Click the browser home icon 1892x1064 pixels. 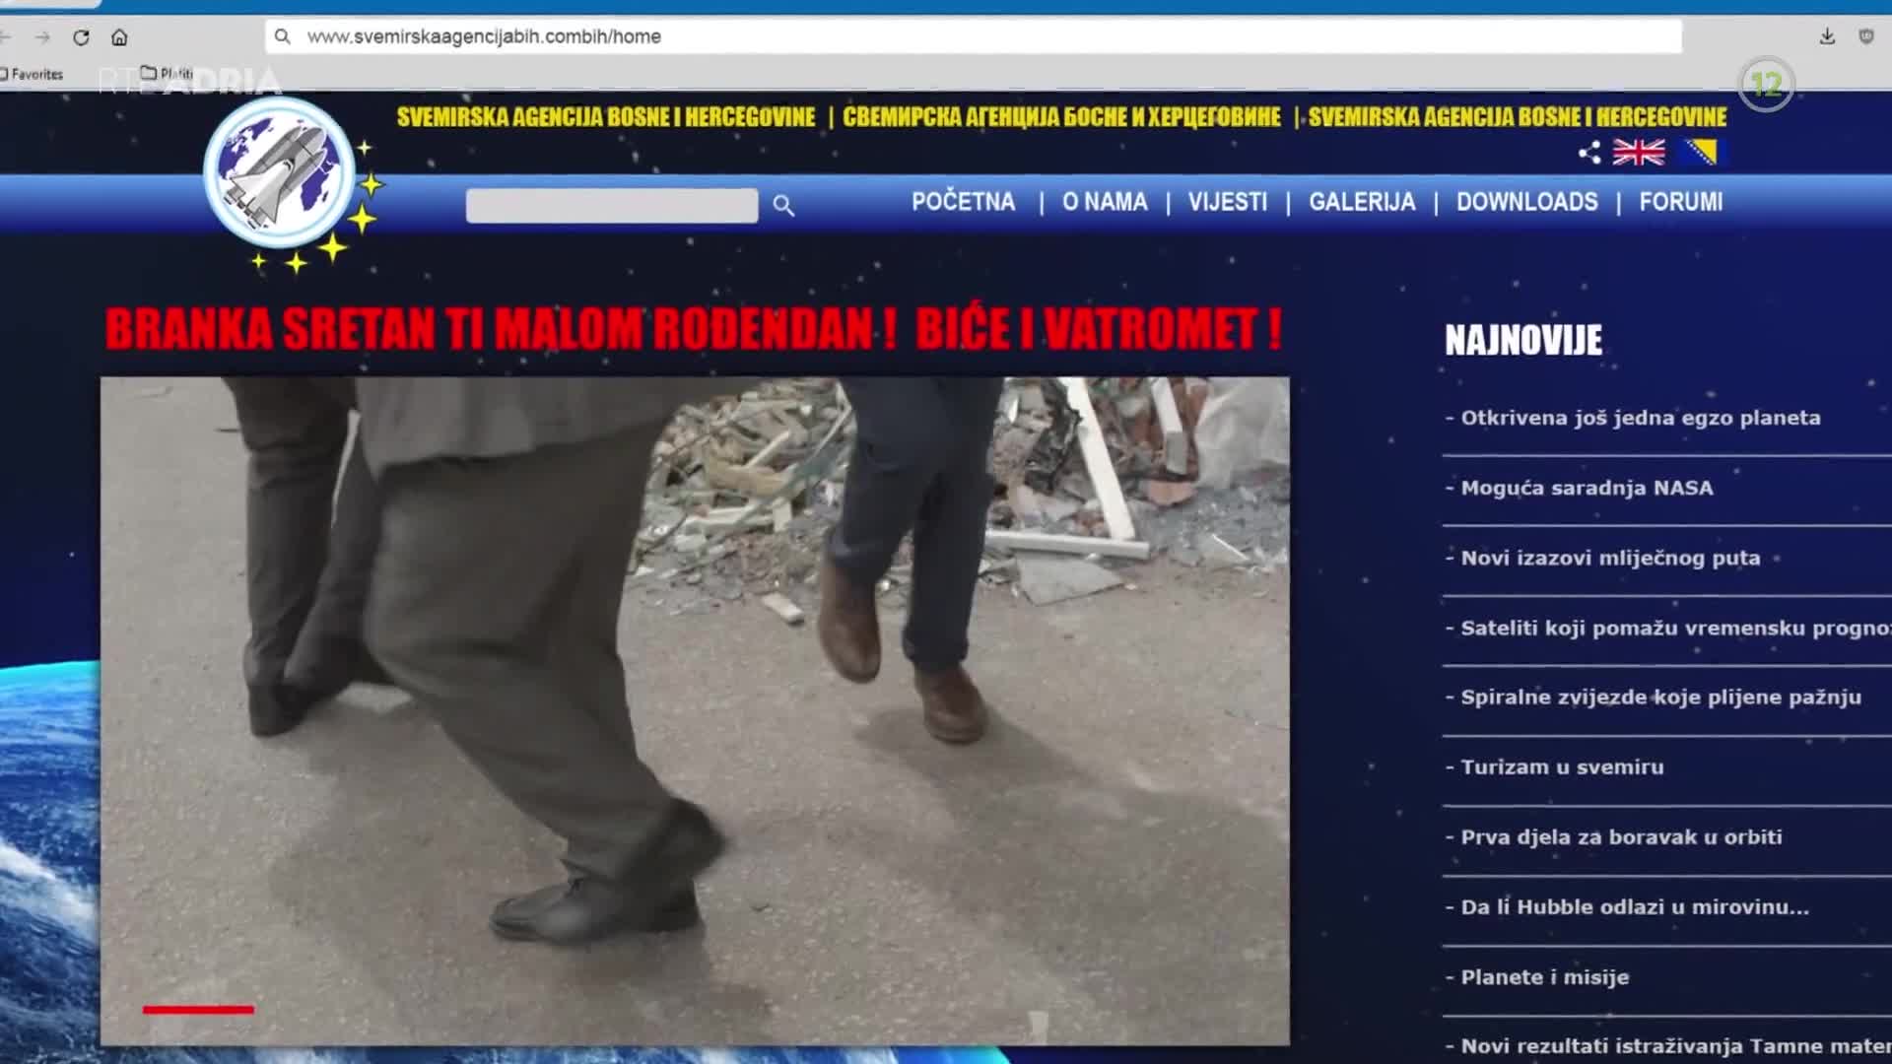point(119,37)
